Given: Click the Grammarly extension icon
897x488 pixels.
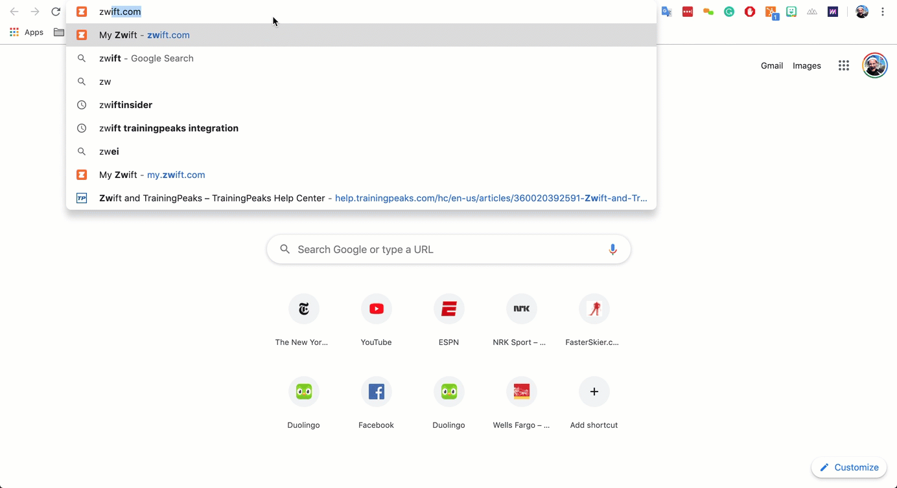Looking at the screenshot, I should 729,12.
